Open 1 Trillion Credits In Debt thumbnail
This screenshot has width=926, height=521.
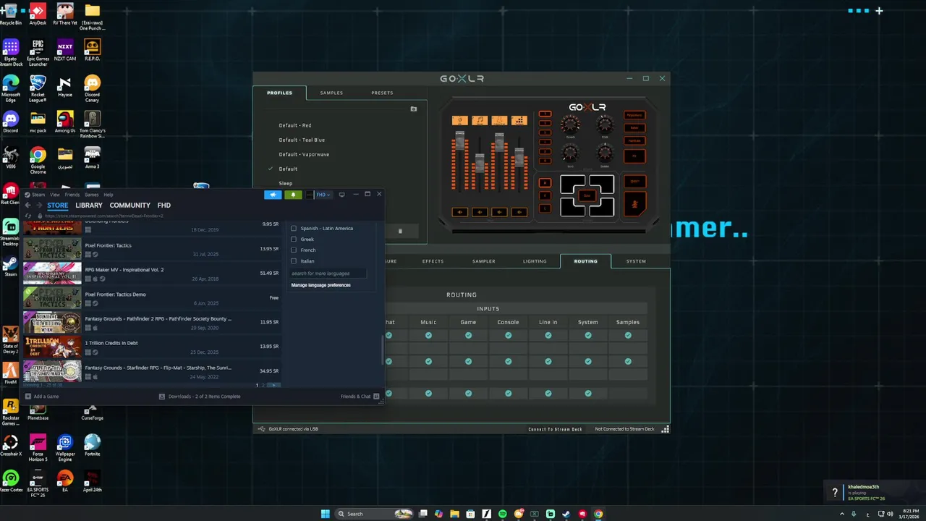click(52, 347)
